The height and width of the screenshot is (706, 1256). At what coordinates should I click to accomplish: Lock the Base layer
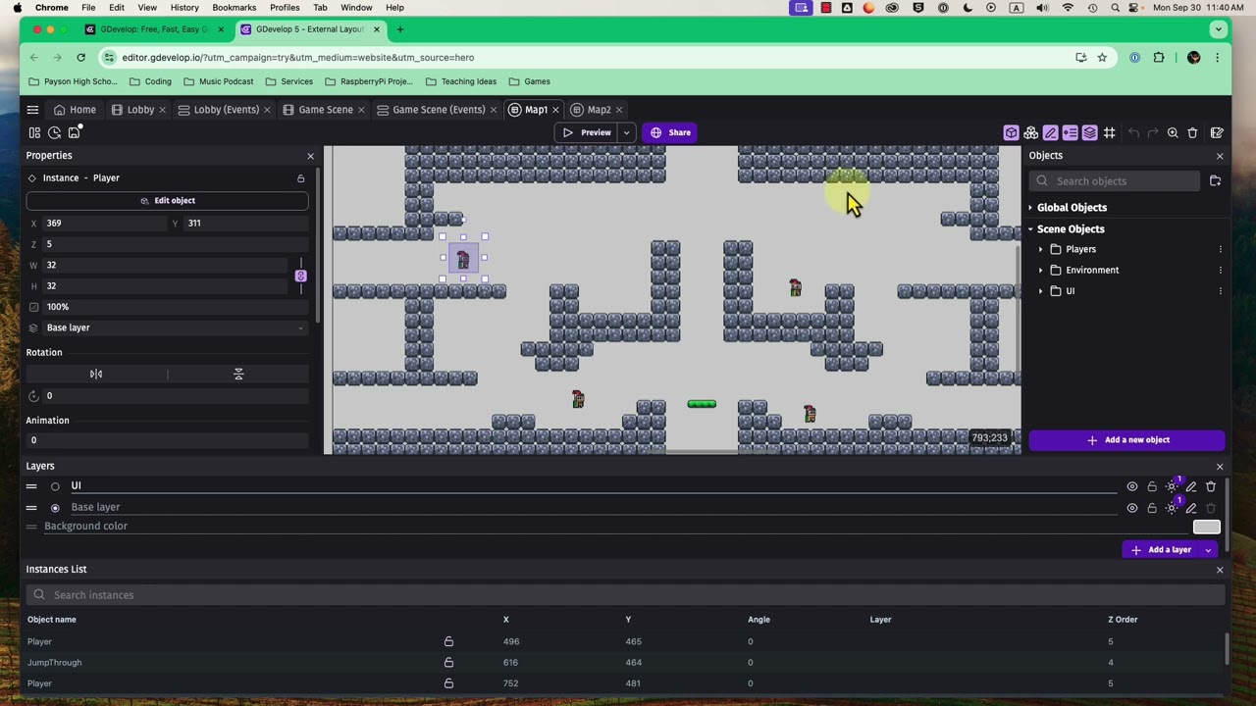1152,508
